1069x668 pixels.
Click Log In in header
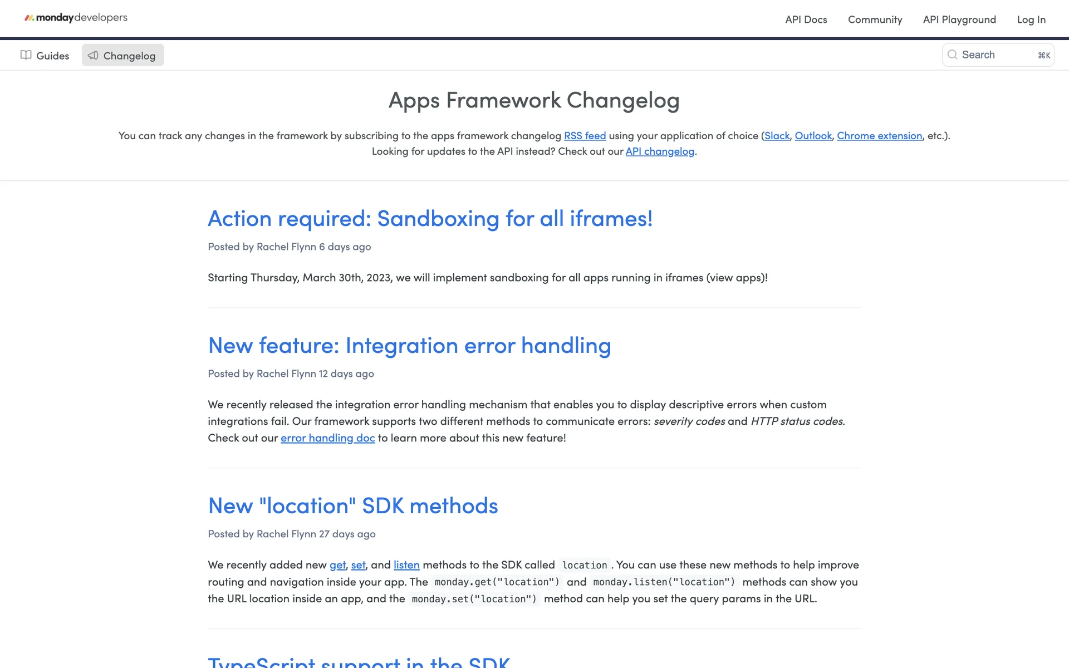pyautogui.click(x=1031, y=19)
